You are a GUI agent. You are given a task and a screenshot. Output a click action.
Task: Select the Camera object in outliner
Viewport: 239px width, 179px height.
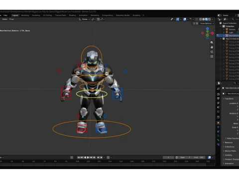point(232,29)
